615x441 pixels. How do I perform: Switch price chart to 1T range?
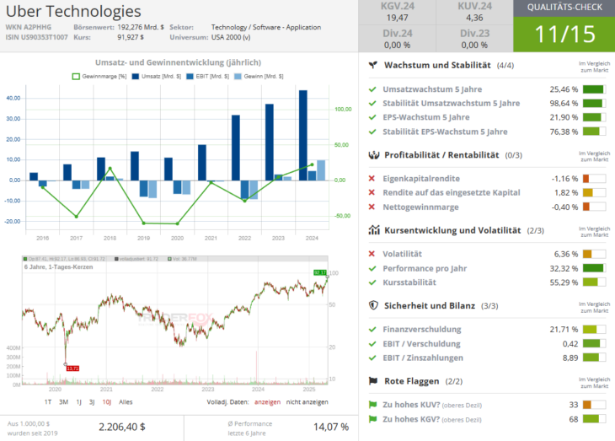coord(48,401)
